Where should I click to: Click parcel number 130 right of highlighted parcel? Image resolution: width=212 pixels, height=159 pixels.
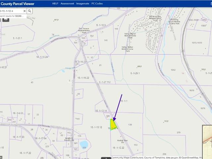[130, 125]
